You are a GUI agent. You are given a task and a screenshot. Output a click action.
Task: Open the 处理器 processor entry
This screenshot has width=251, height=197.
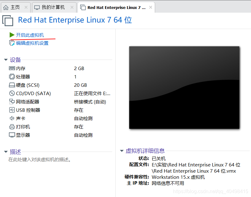(x=23, y=77)
